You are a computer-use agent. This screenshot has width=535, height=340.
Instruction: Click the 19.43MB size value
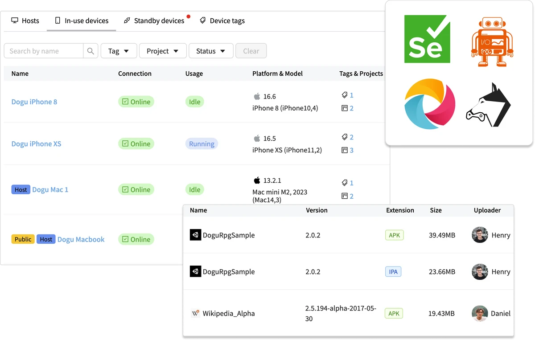441,313
